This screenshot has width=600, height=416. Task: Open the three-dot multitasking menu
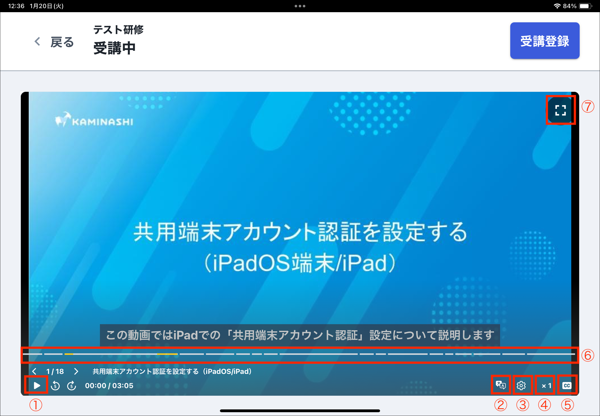pos(300,6)
